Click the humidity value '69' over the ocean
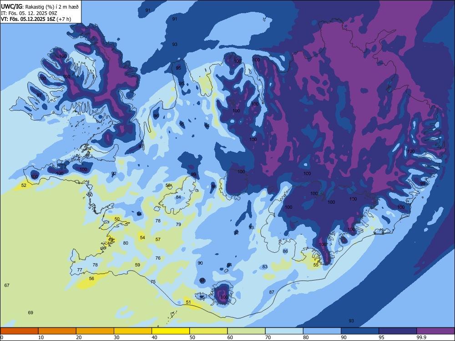This screenshot has height=341, width=455. pyautogui.click(x=30, y=313)
